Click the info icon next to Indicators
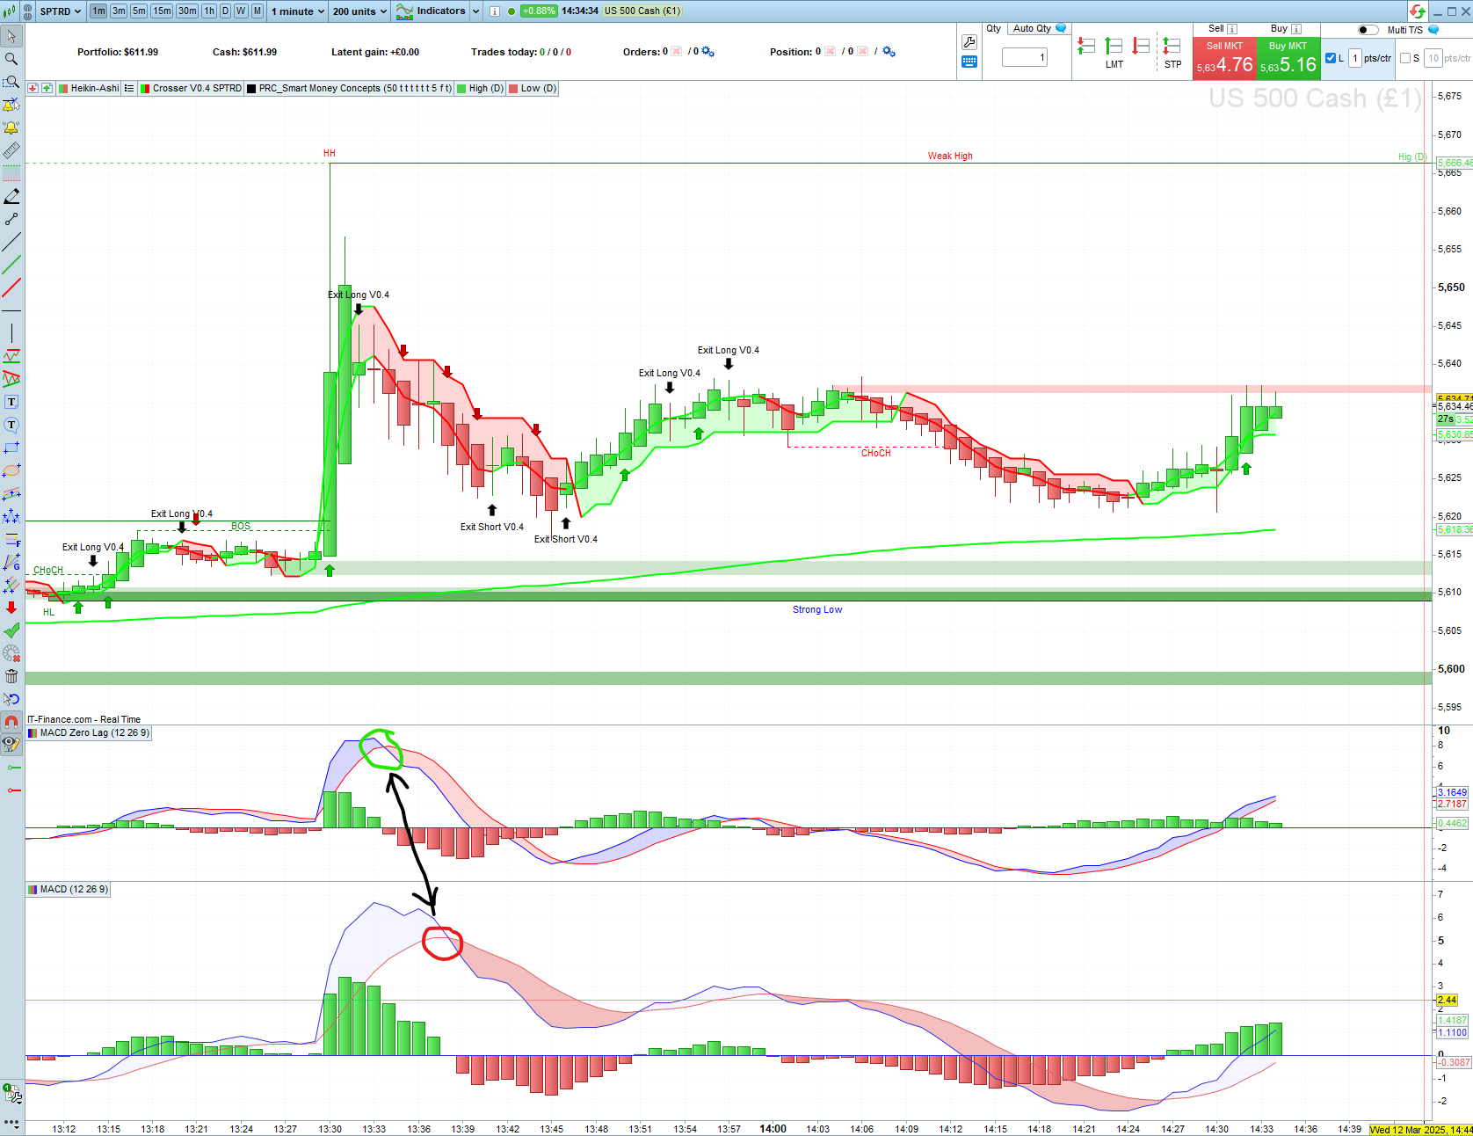The image size is (1473, 1136). [x=495, y=11]
